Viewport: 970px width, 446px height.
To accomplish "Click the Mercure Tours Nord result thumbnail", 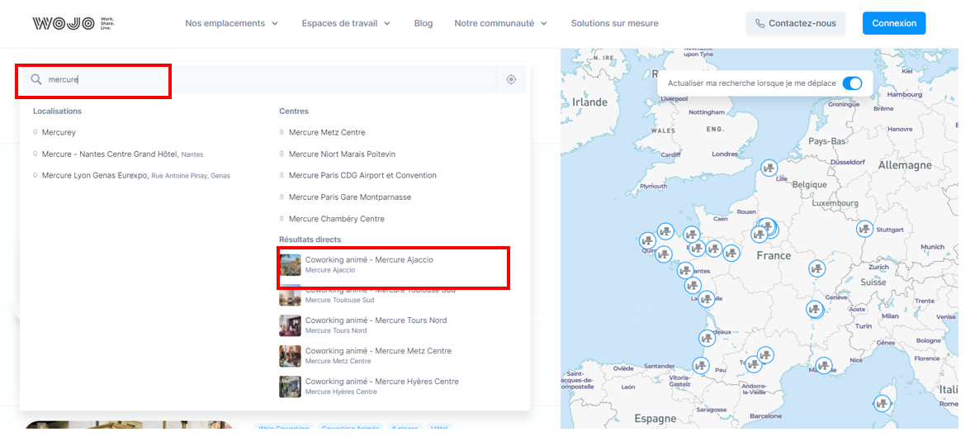I will point(290,325).
